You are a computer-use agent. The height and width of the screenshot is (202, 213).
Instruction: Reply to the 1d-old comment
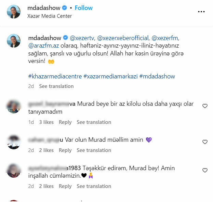coord(65,122)
